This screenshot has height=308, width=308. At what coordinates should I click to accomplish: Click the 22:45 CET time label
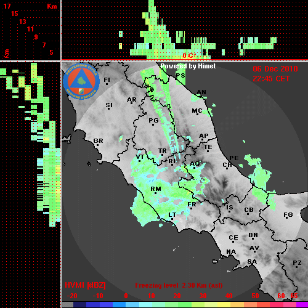[271, 79]
